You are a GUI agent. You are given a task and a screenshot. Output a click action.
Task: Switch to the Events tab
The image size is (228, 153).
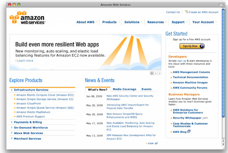tap(146, 89)
